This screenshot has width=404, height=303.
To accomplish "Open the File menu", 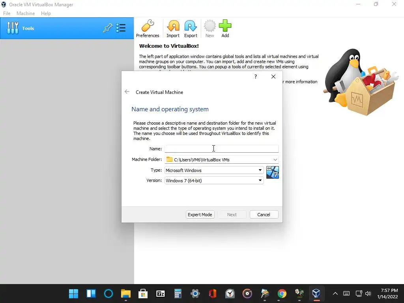I will 7,13.
